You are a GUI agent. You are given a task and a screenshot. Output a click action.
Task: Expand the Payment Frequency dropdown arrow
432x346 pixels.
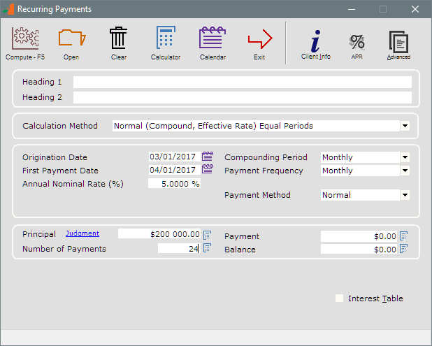tap(405, 171)
